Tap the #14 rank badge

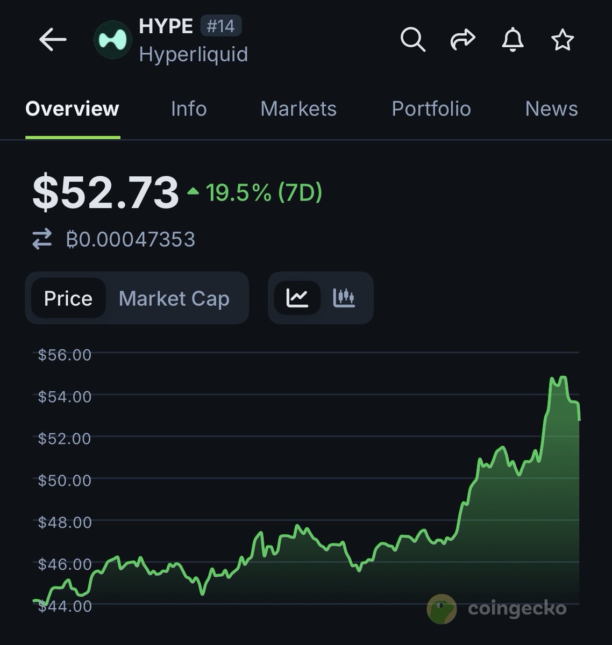tap(221, 26)
